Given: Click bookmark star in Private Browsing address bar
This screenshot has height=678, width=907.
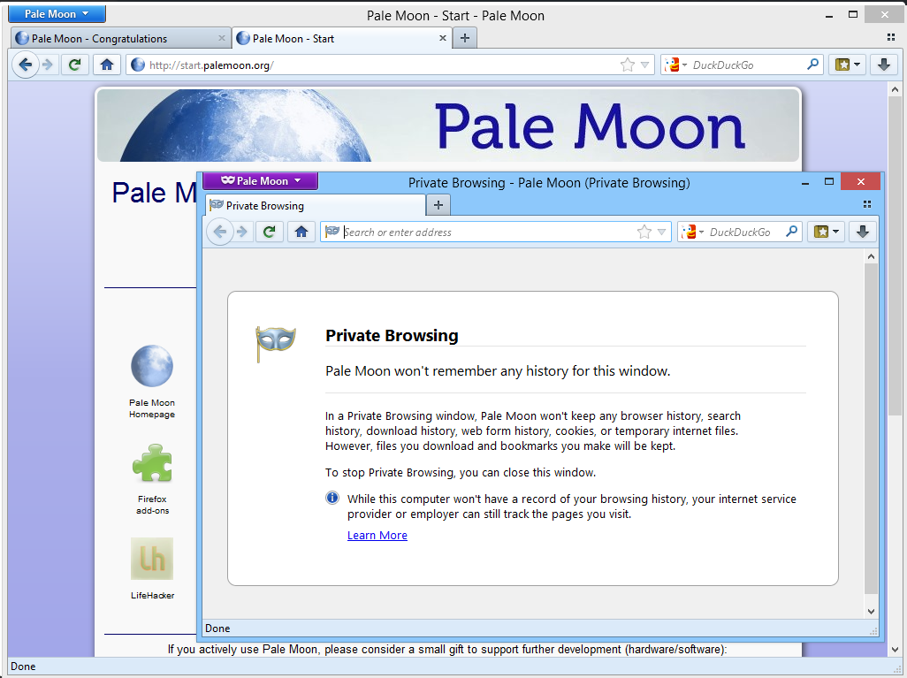Looking at the screenshot, I should (x=644, y=232).
